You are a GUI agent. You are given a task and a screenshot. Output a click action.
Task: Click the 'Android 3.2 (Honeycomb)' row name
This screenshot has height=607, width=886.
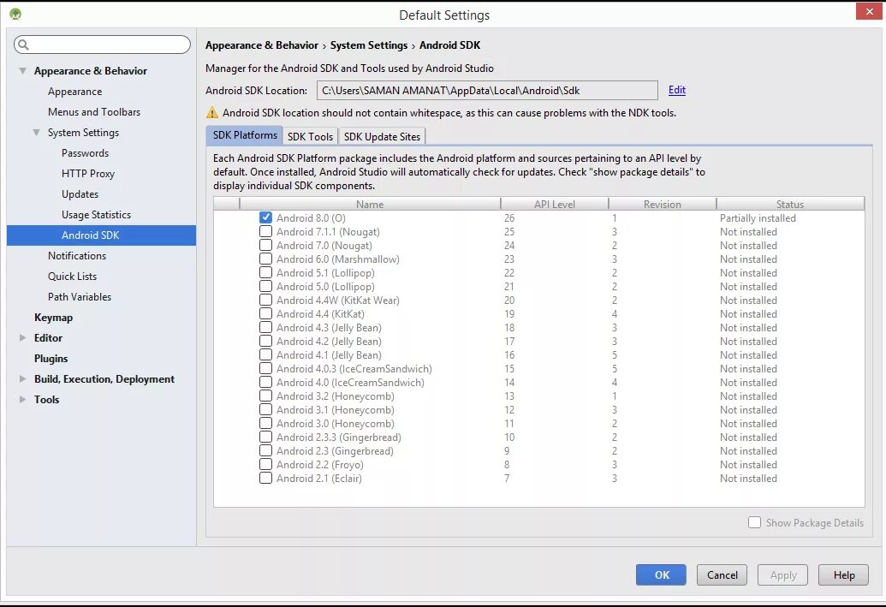point(335,396)
